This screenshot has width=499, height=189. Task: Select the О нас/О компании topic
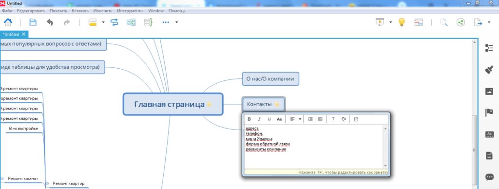(x=270, y=78)
